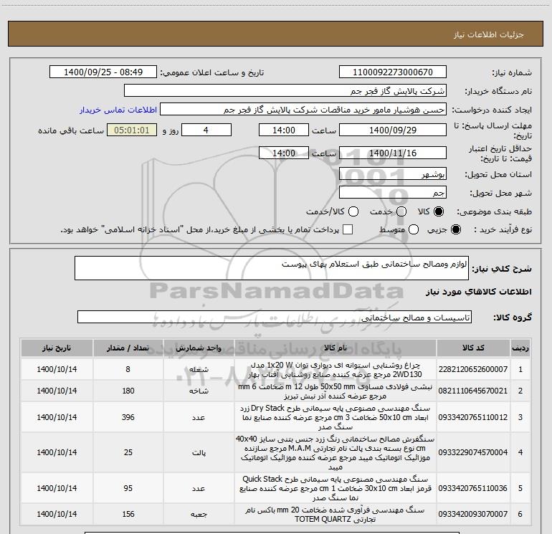Click product code 0933229074570004

(x=473, y=452)
